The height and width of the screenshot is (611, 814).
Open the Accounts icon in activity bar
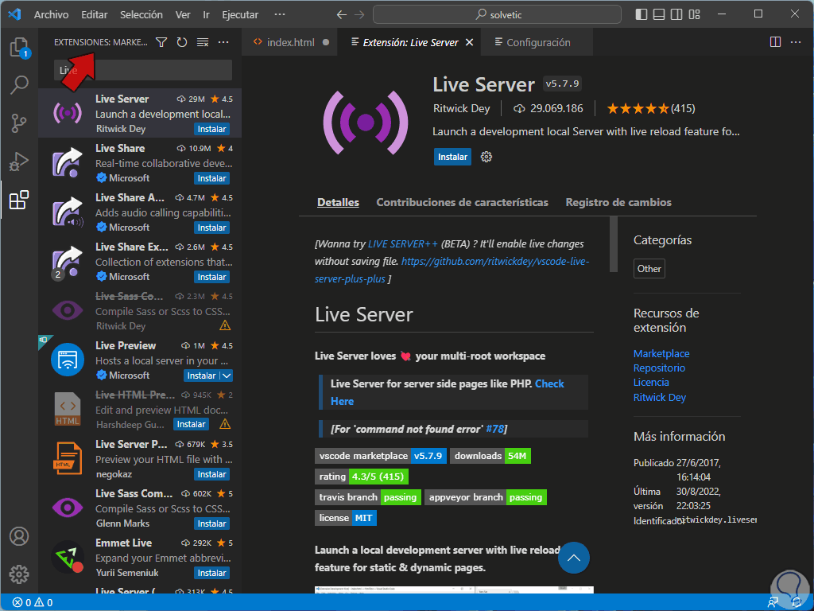(19, 536)
